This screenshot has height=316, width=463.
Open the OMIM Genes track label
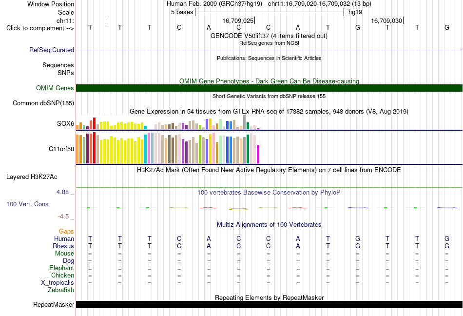click(x=55, y=88)
